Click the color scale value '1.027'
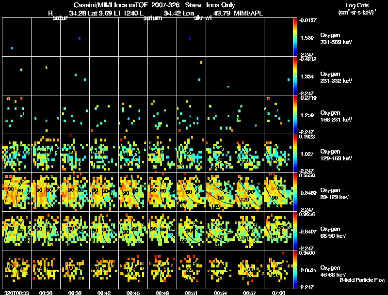This screenshot has height=295, width=388. (x=307, y=154)
